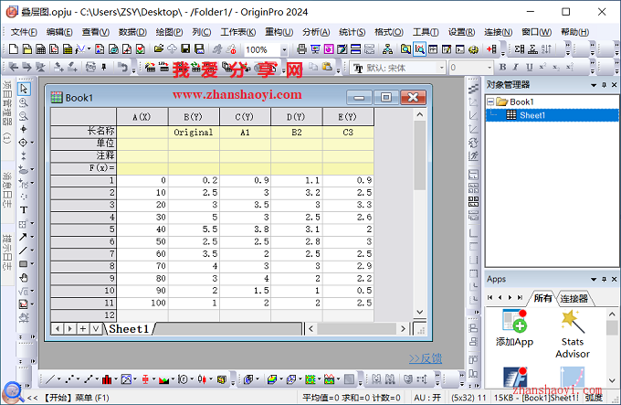
Task: Select the Arrow drawing tool
Action: tap(23, 237)
